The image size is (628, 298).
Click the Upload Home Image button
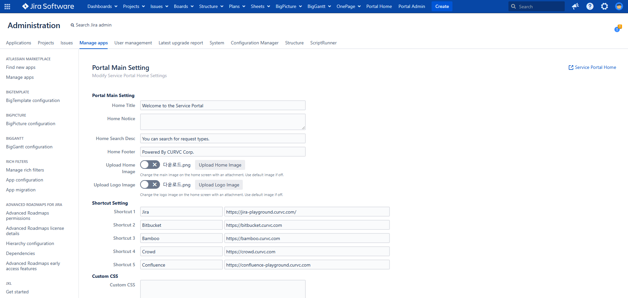point(220,165)
